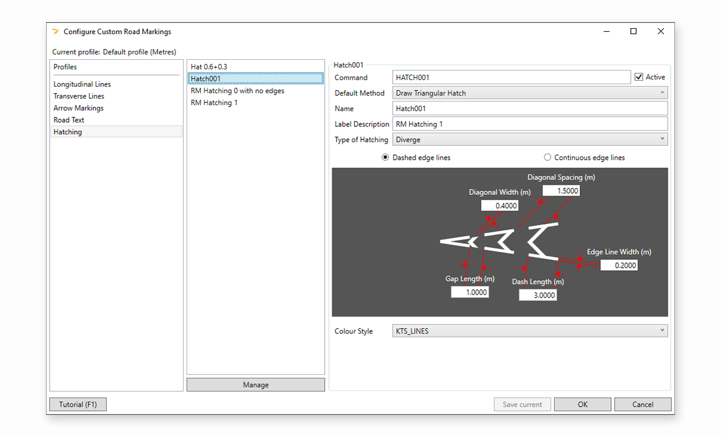Select Road Text in the Profiles list

coord(68,120)
